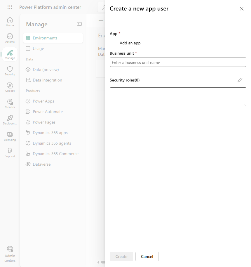Open Admin centers at the bottom
251x267 pixels.
[10, 254]
